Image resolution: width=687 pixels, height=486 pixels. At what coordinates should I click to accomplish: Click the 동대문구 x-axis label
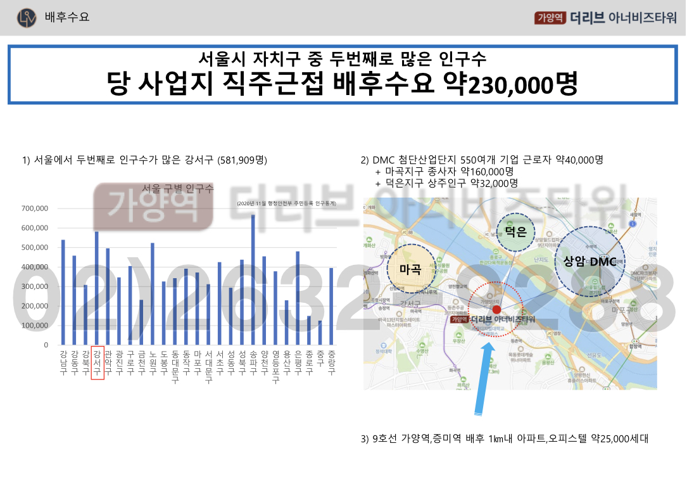(175, 367)
